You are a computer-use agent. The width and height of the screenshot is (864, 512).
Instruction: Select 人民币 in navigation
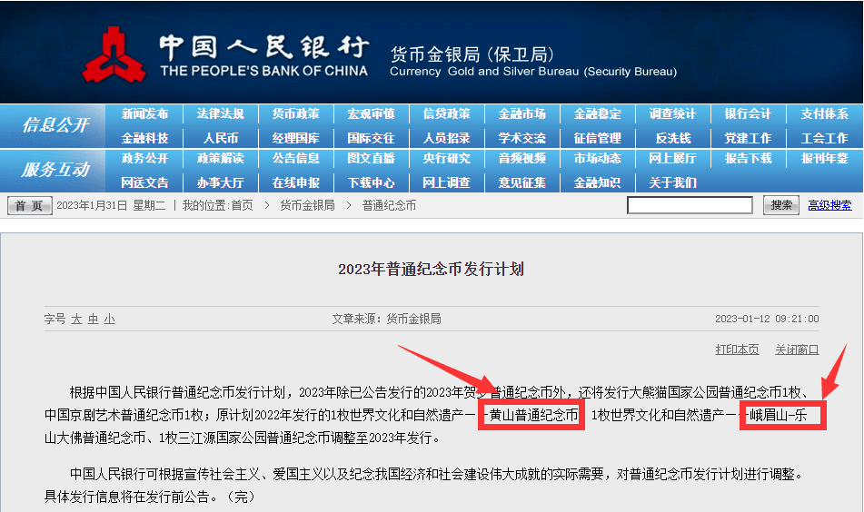point(221,138)
